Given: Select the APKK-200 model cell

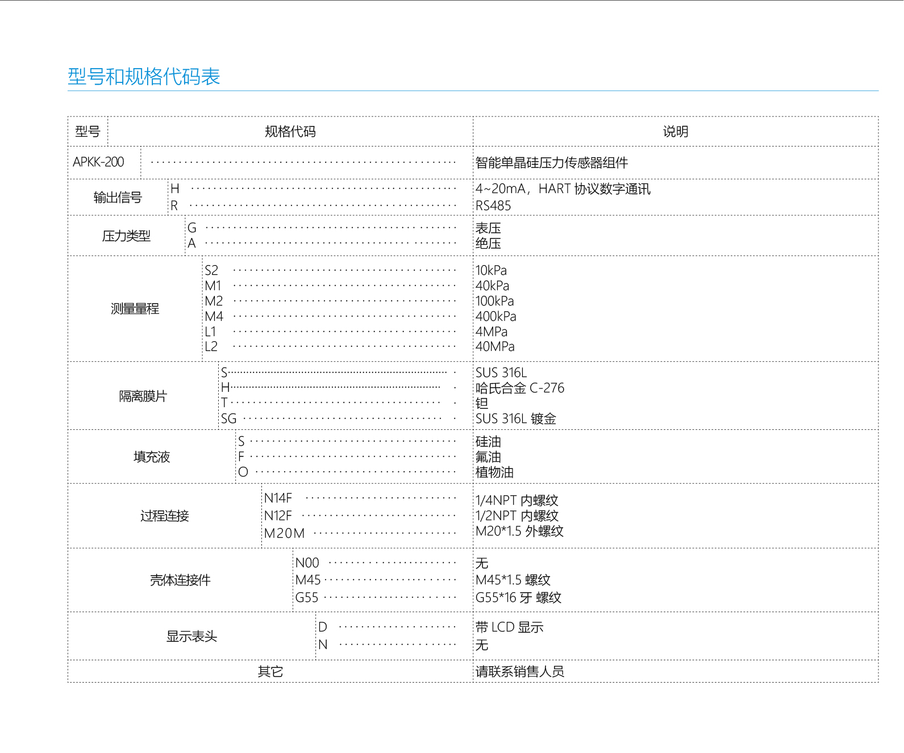Looking at the screenshot, I should tap(98, 162).
